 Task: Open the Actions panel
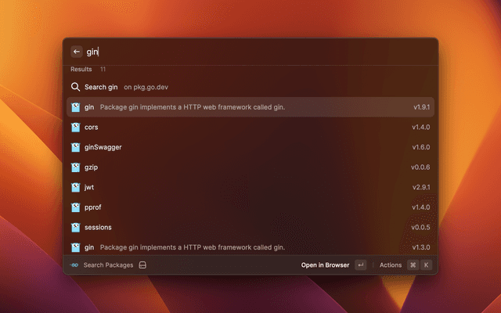pos(390,265)
